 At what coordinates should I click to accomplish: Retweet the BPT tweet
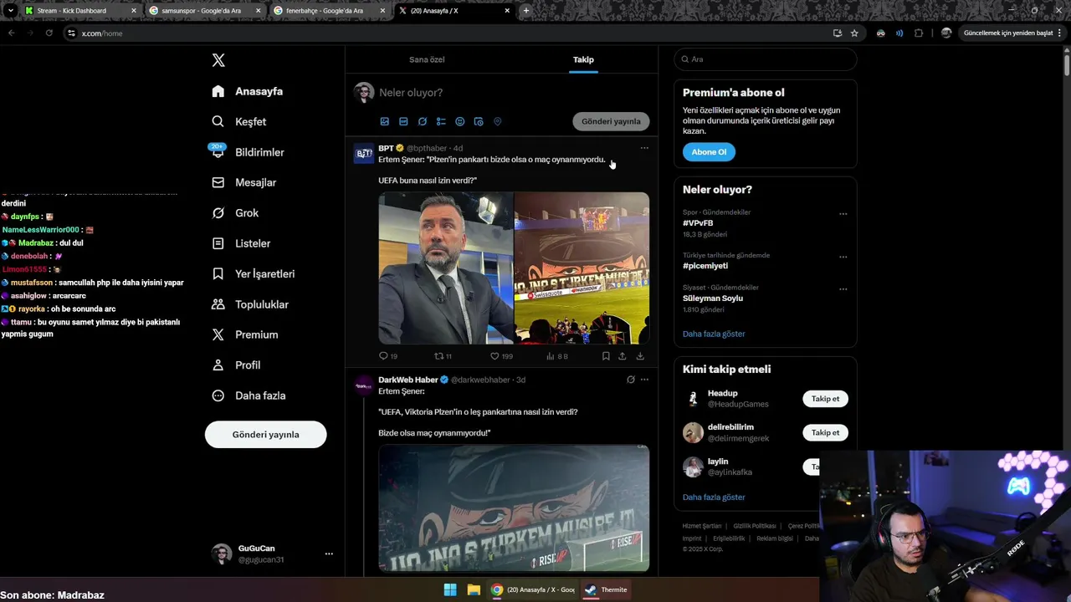click(443, 356)
